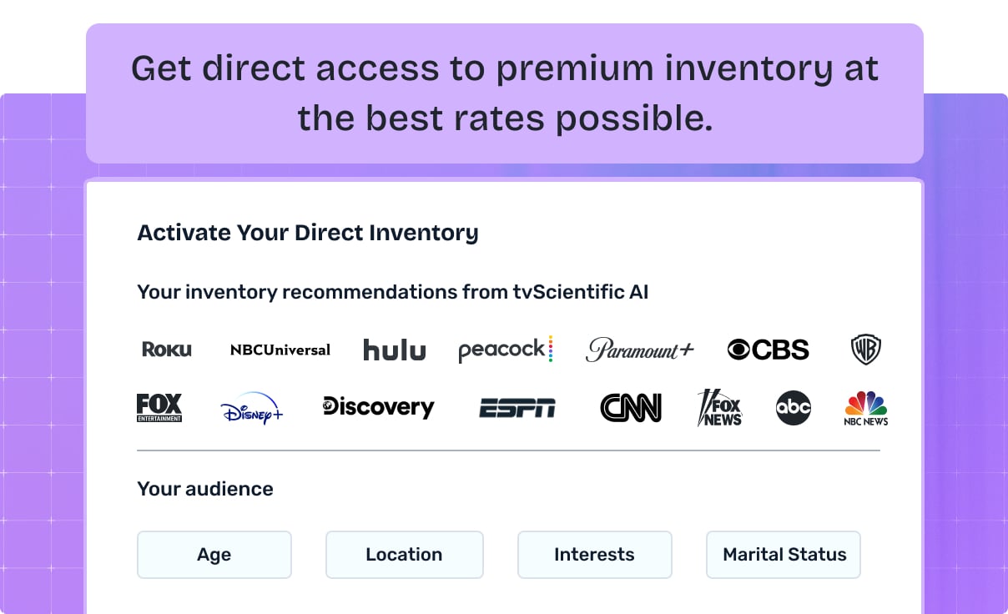The width and height of the screenshot is (1008, 614).
Task: Select the Discovery logo
Action: click(x=379, y=407)
